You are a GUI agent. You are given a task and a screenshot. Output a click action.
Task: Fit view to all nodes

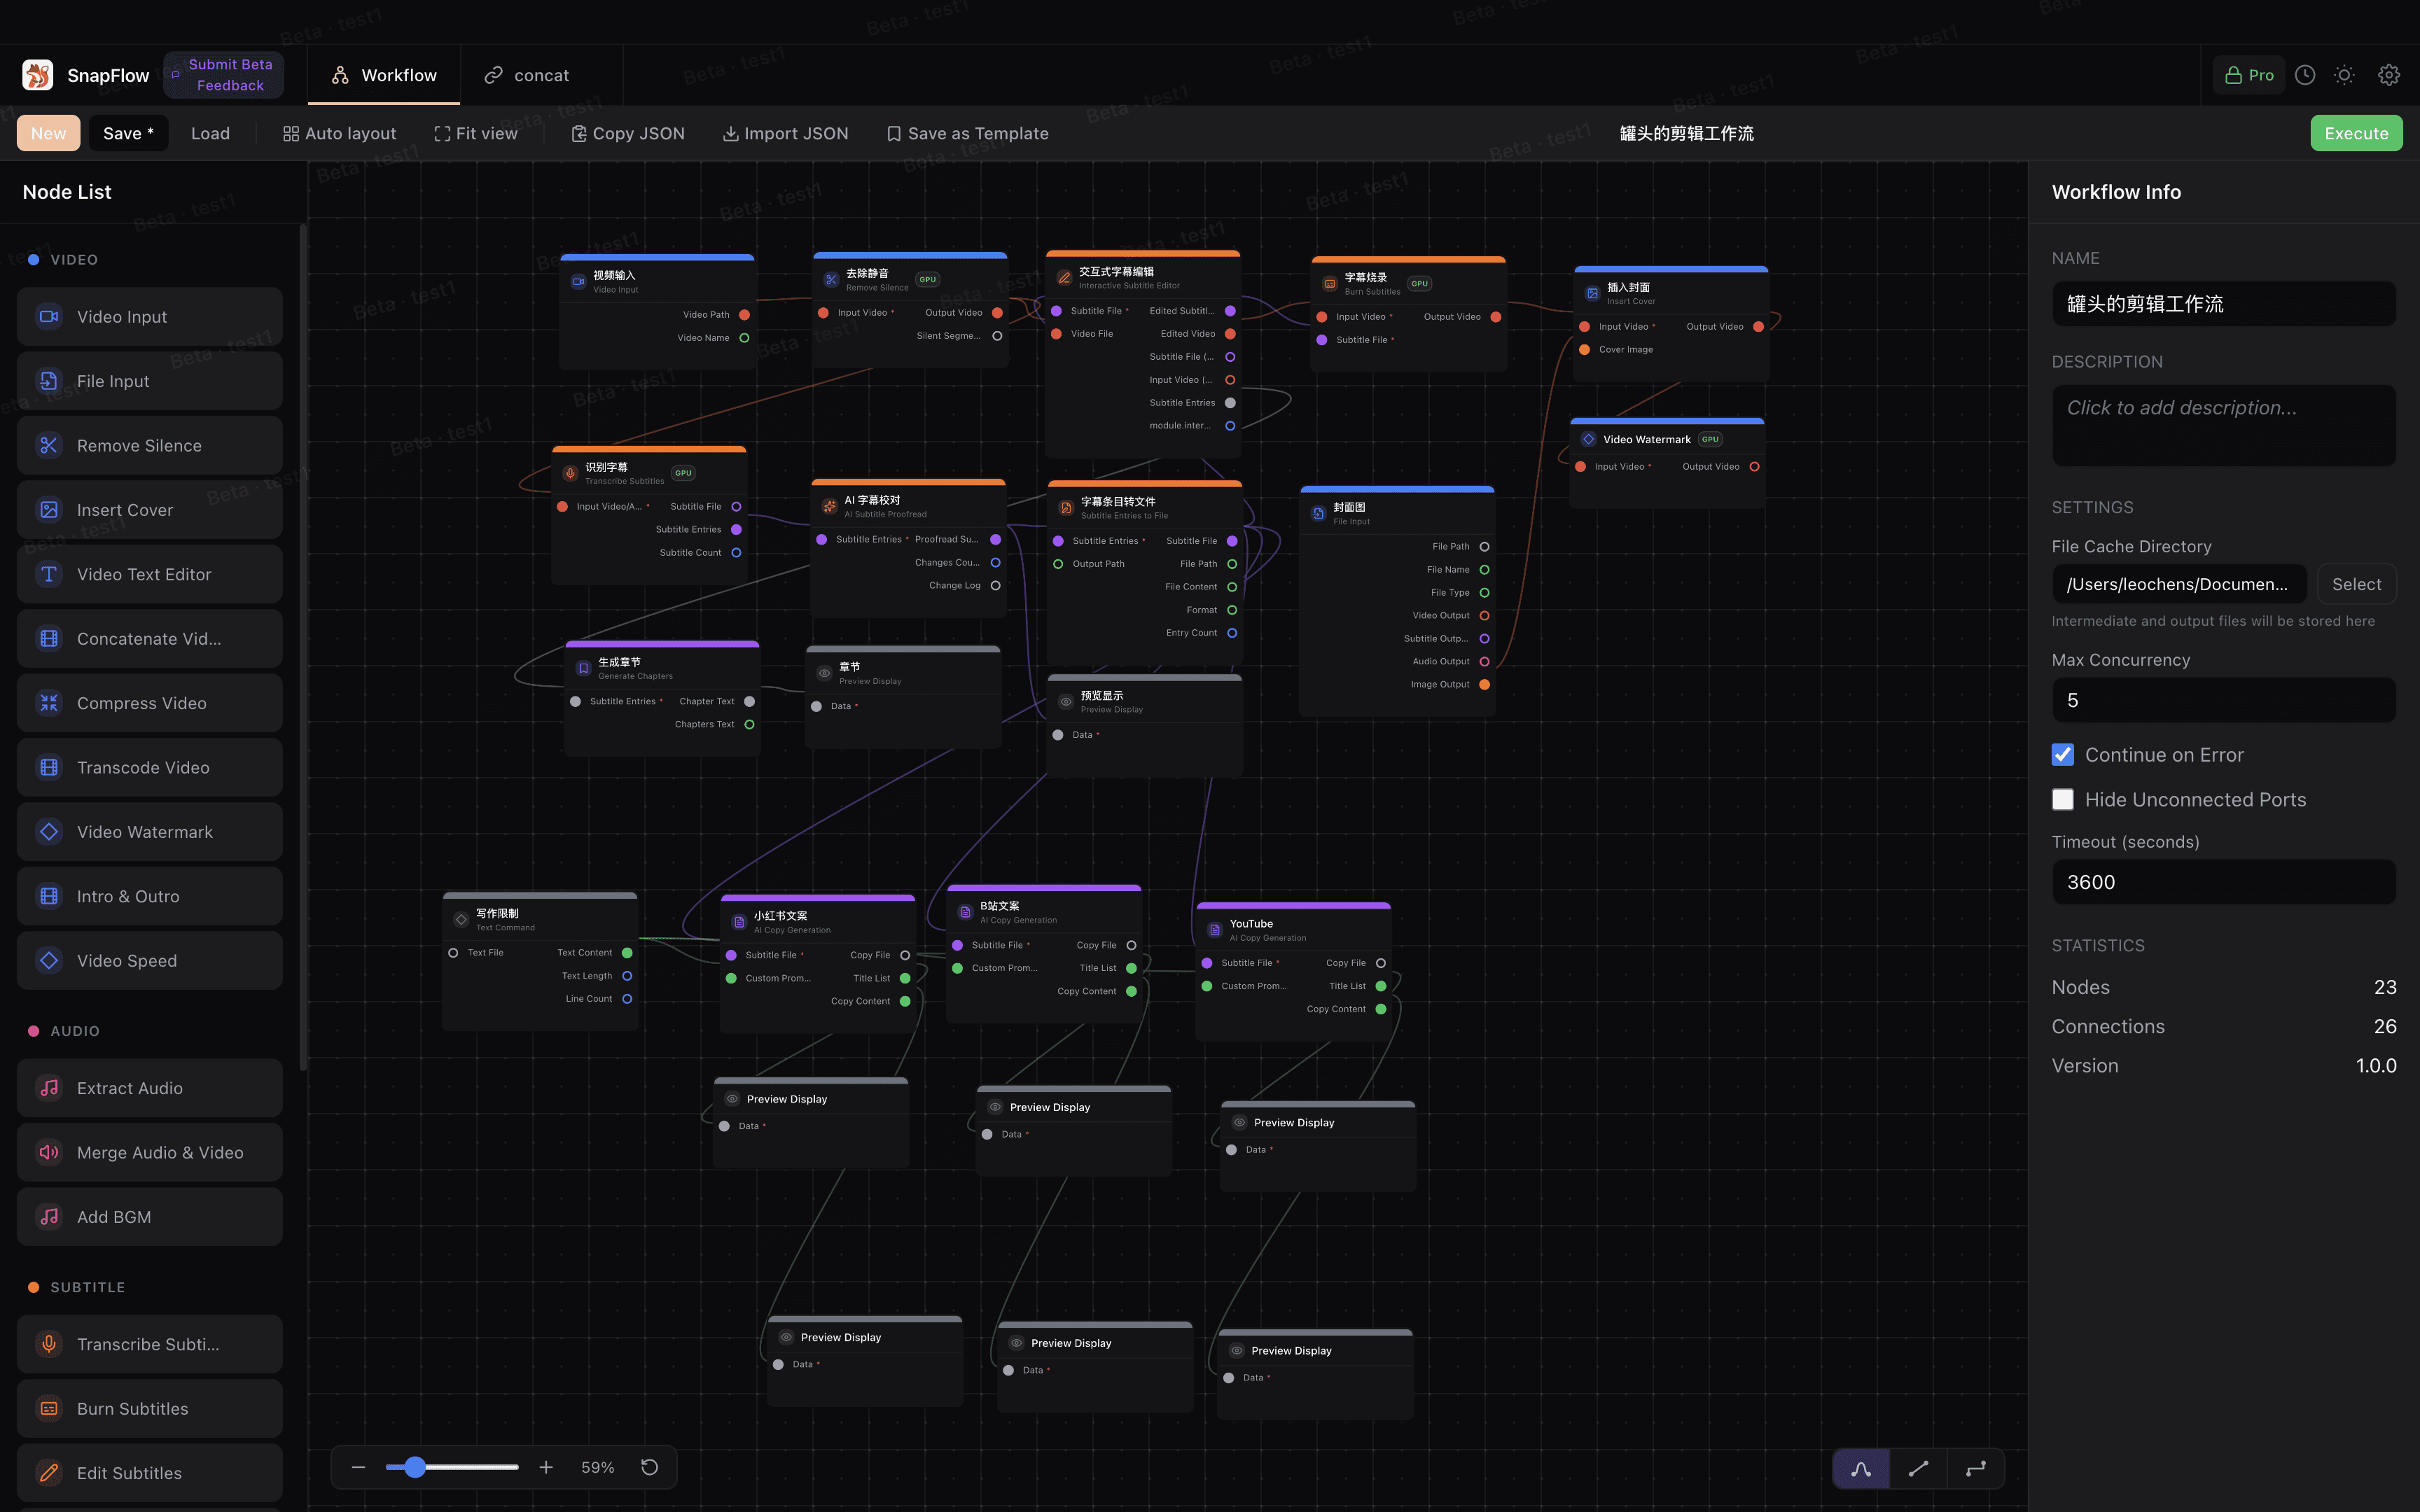476,133
